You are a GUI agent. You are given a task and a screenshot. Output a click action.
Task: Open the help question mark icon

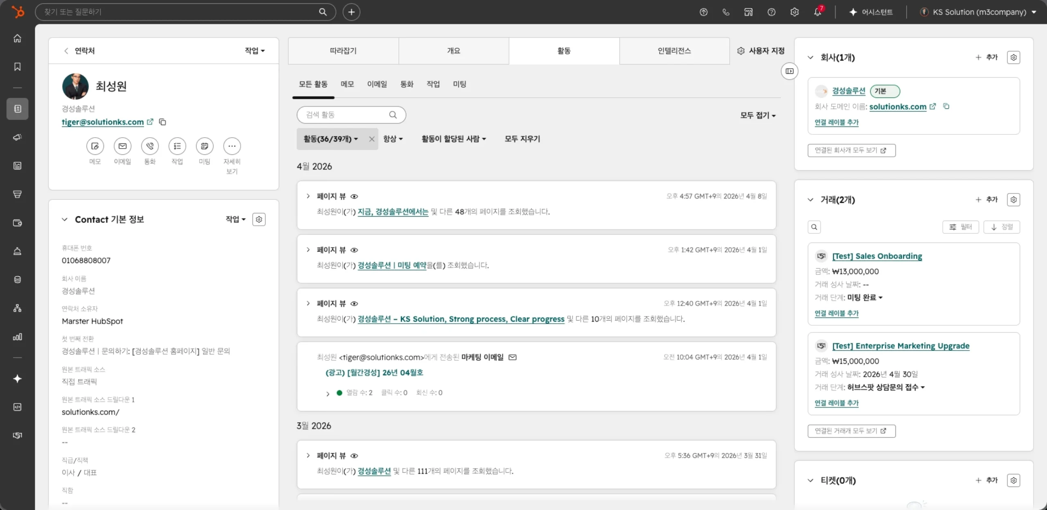[771, 12]
